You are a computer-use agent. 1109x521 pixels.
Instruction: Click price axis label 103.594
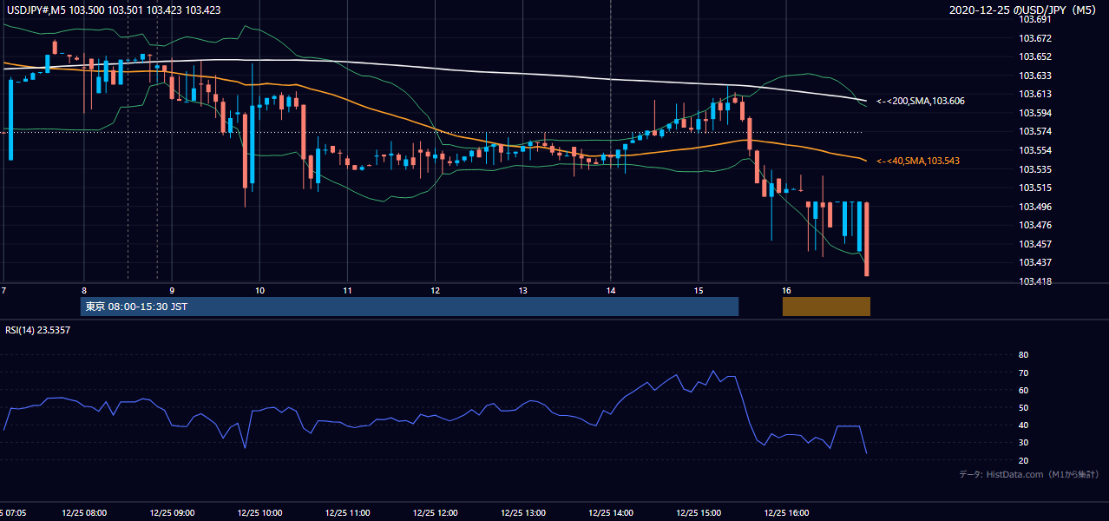pyautogui.click(x=1035, y=113)
